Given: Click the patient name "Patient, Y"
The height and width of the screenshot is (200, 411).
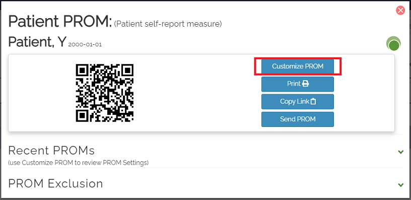Looking at the screenshot, I should coord(37,42).
